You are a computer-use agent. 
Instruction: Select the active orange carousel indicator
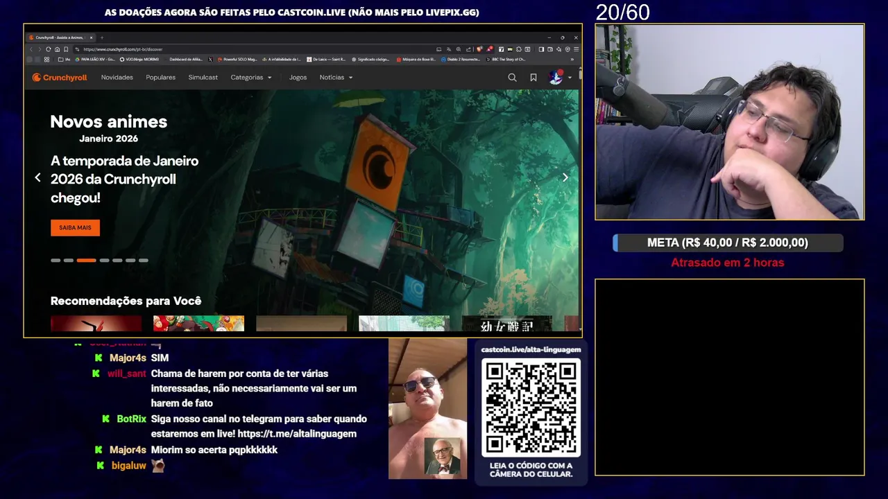pyautogui.click(x=86, y=261)
